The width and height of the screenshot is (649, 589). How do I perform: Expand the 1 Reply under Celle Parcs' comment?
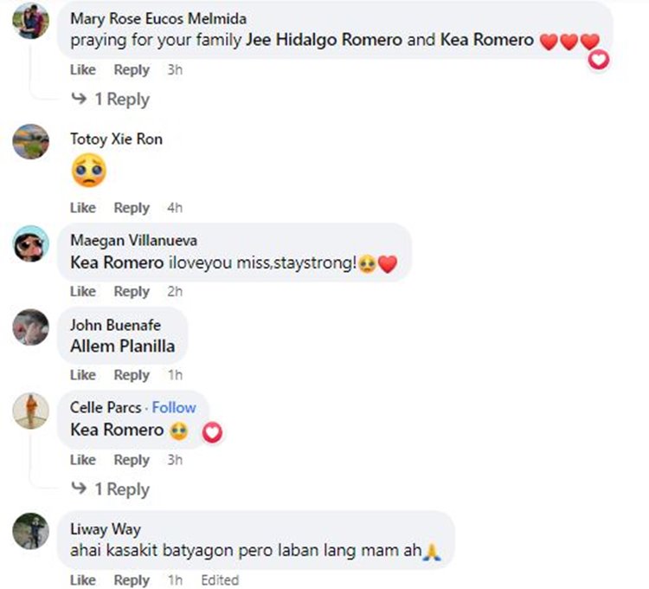pyautogui.click(x=122, y=489)
